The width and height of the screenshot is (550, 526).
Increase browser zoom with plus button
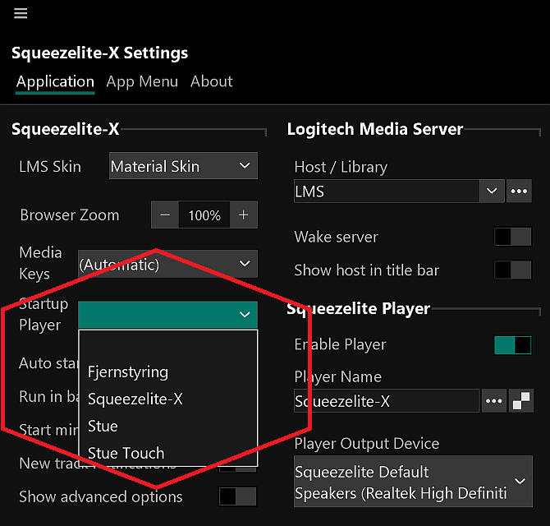coord(244,215)
